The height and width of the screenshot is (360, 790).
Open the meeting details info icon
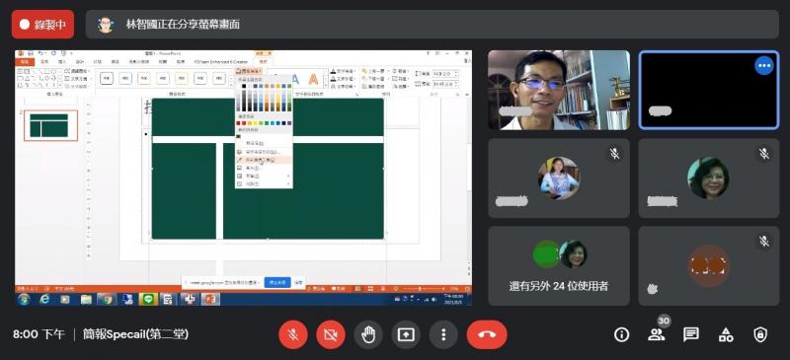(622, 334)
